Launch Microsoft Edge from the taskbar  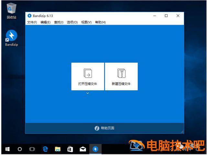click(x=45, y=149)
